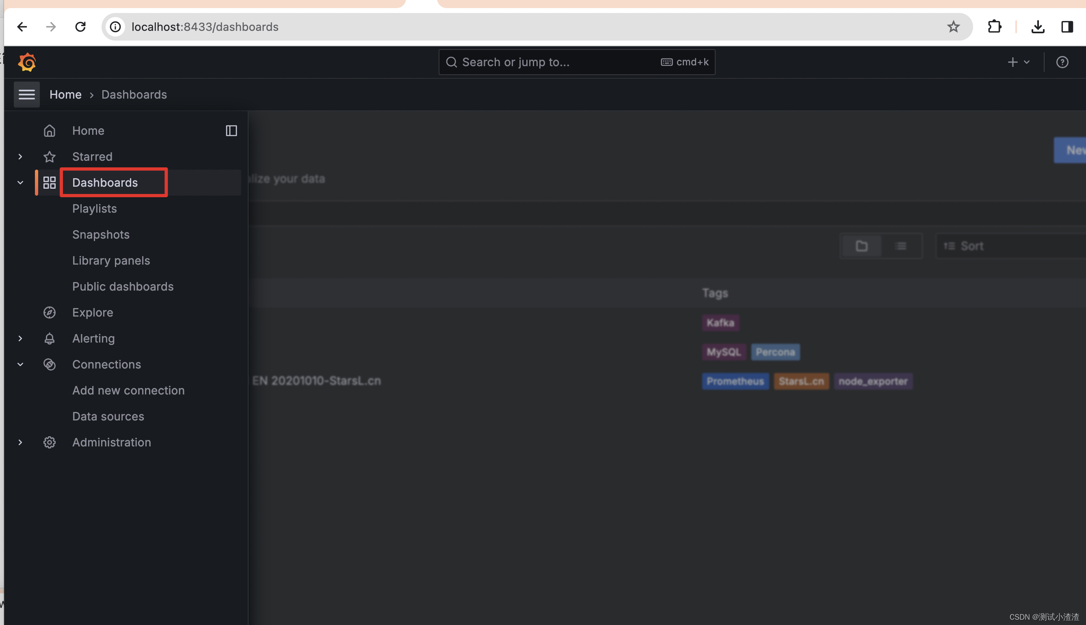Click the help question mark icon
Image resolution: width=1086 pixels, height=625 pixels.
pos(1062,62)
